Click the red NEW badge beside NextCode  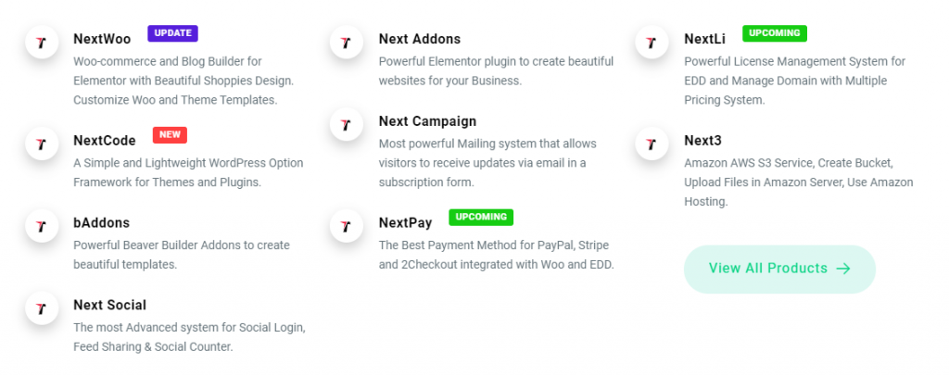(x=170, y=135)
